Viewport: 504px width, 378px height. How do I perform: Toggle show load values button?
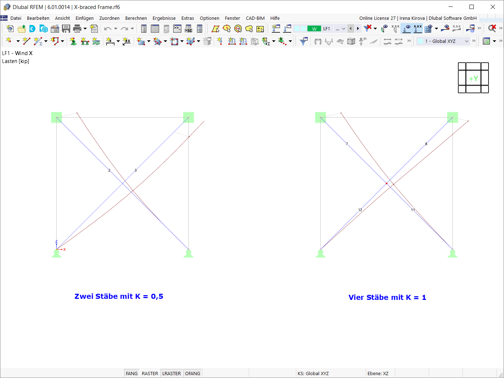click(418, 28)
